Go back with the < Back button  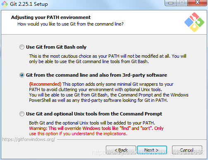[x=121, y=150]
